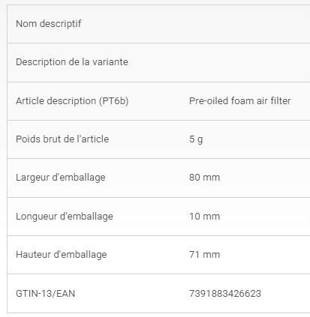Select the '10 mm' length value
The width and height of the screenshot is (310, 317).
204,217
